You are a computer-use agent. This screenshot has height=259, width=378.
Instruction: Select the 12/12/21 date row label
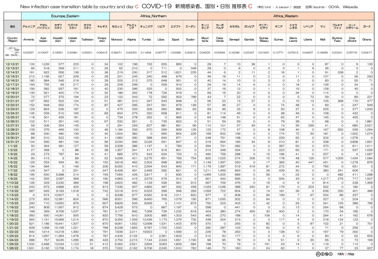coord(13,64)
